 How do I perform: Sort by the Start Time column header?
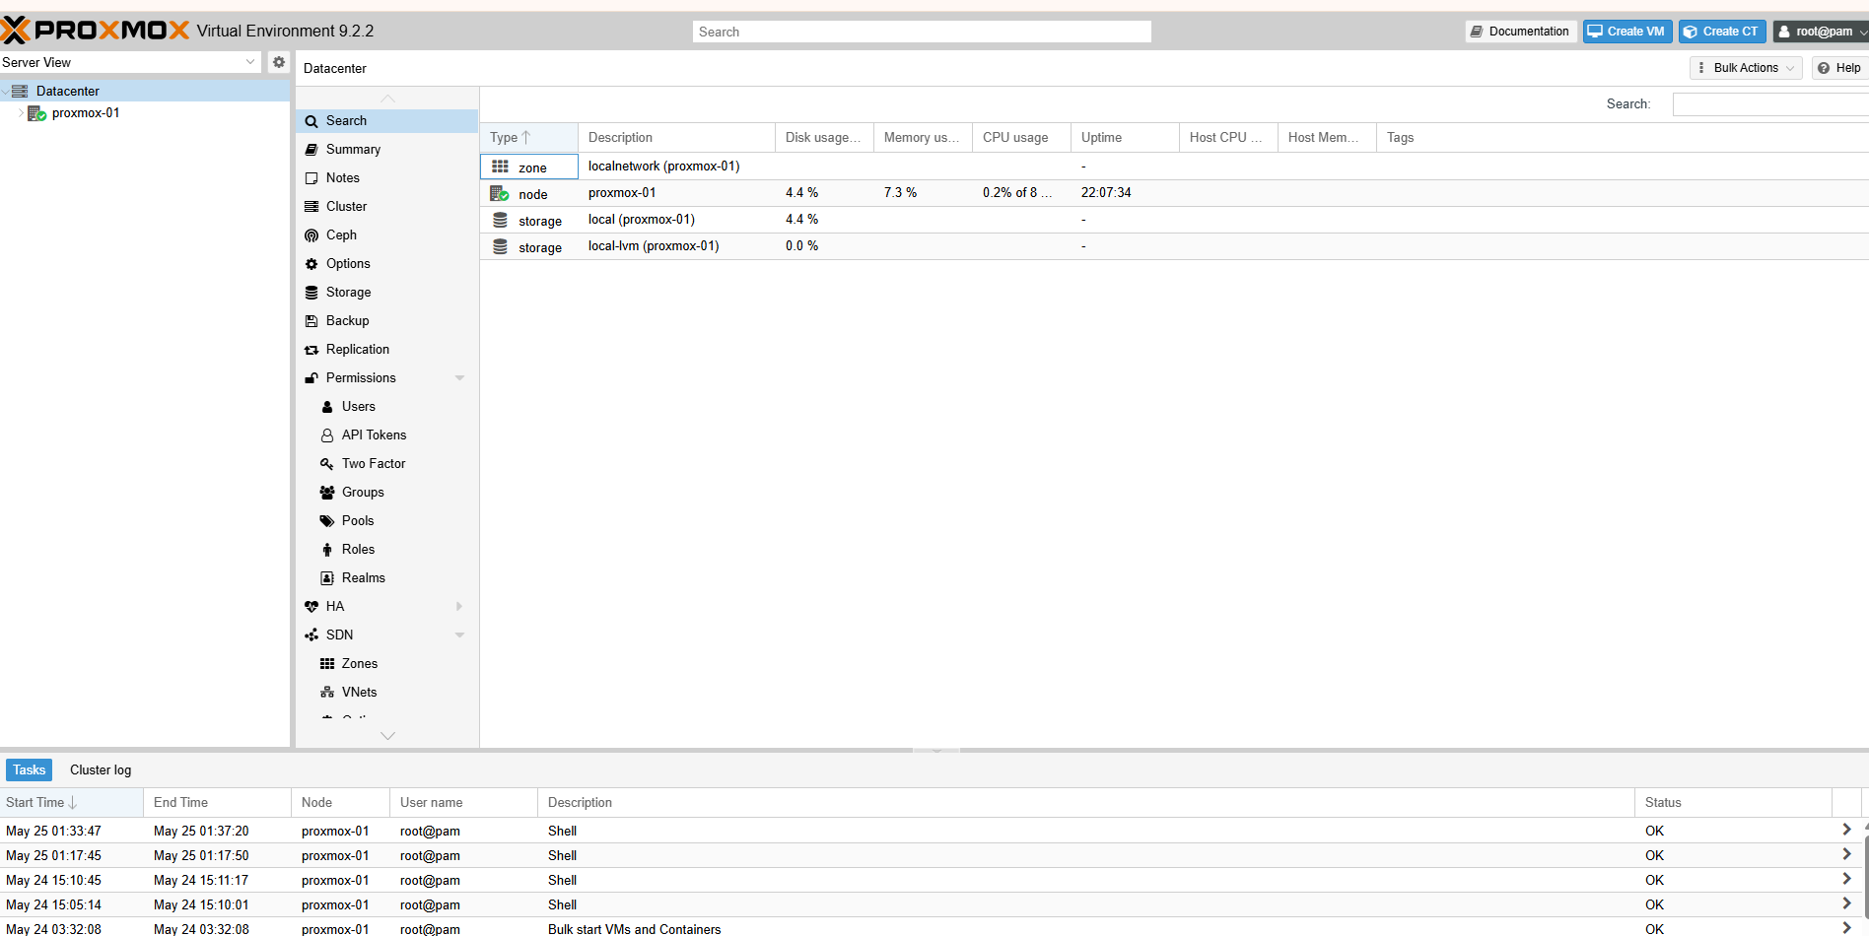click(71, 803)
